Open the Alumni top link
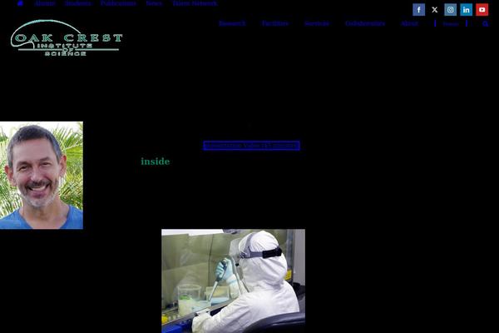499x333 pixels. tap(45, 3)
